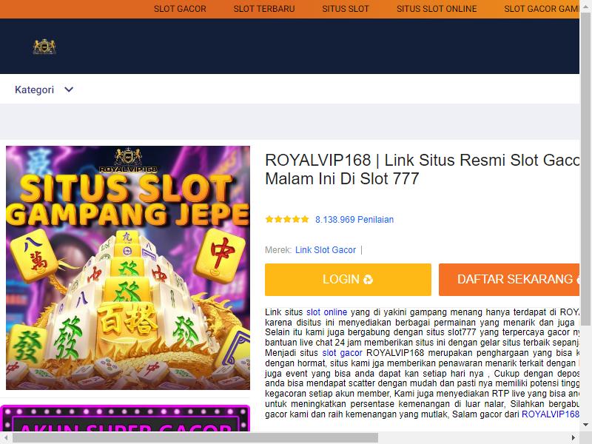Click the horizontal scrollbar thumb
The width and height of the screenshot is (592, 444).
coord(195,437)
